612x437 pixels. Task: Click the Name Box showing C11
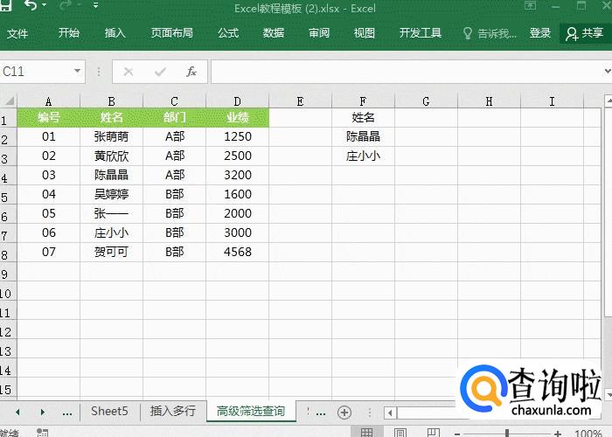(37, 72)
